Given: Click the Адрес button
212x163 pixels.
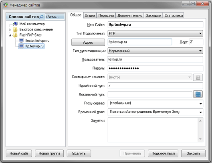Looking at the screenshot, I should point(88,42).
